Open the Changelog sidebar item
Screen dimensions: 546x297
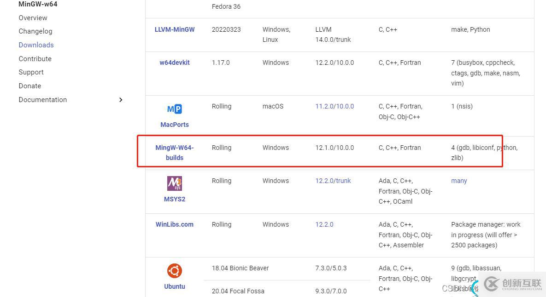pyautogui.click(x=35, y=31)
